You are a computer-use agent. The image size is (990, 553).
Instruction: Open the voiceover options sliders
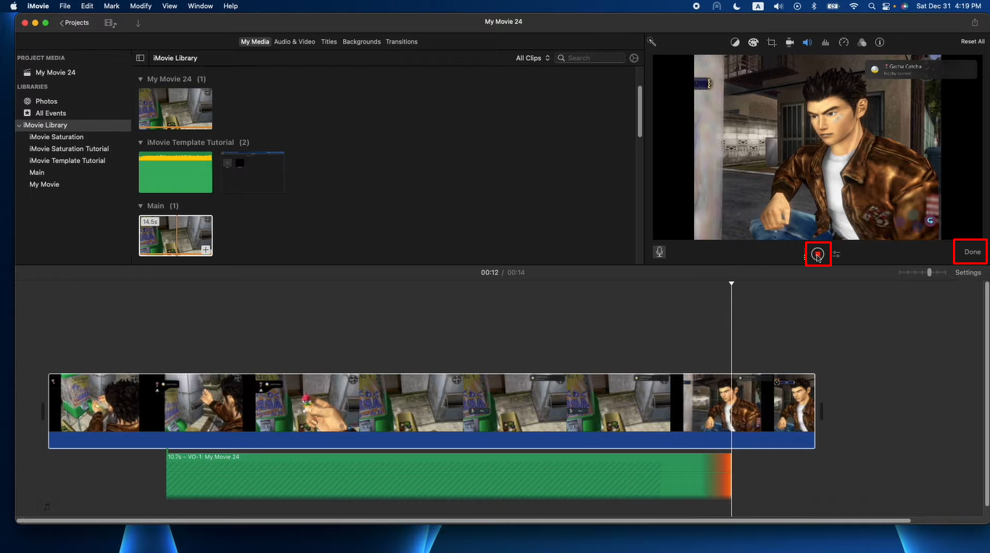coord(836,254)
